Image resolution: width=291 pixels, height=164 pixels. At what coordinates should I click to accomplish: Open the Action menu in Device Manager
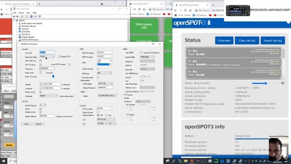click(21, 13)
